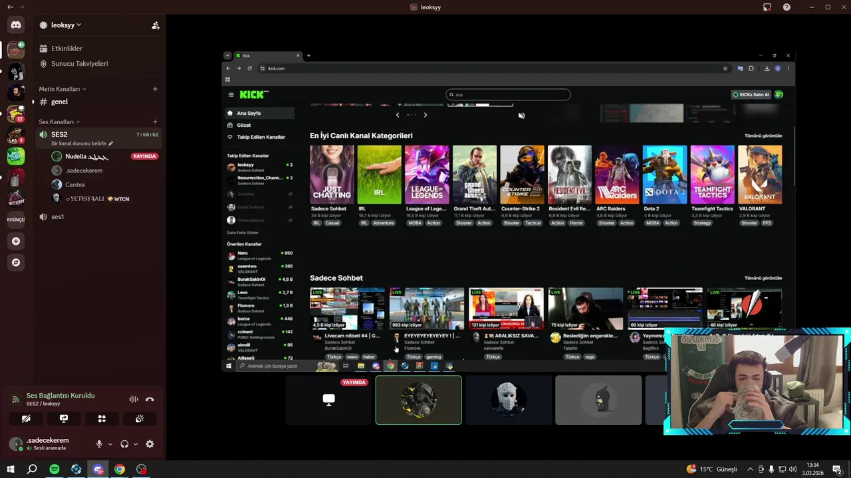The width and height of the screenshot is (851, 478).
Task: Click Tümünü görüntüle beside Sadece Sohbet
Action: click(x=763, y=278)
